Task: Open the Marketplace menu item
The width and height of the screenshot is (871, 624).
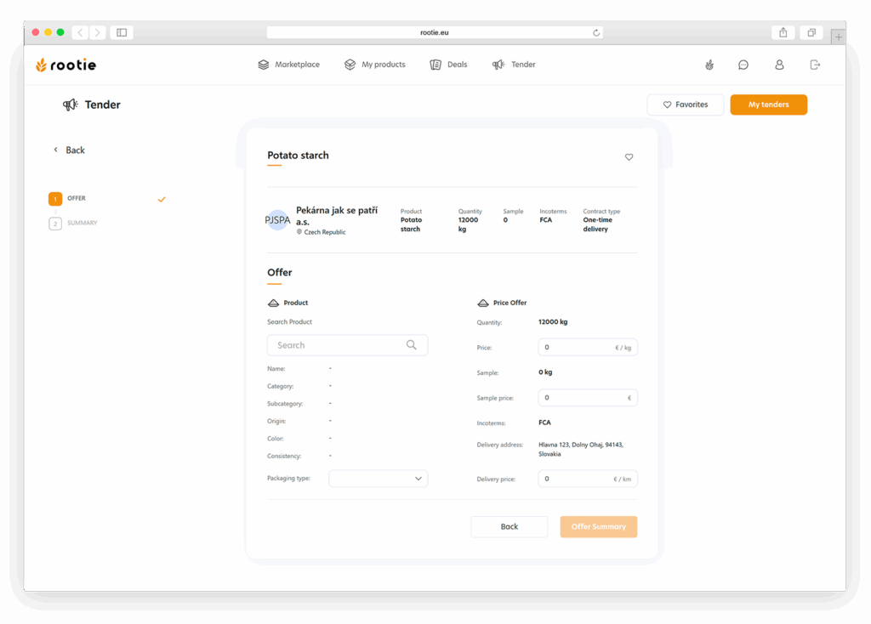Action: click(289, 65)
